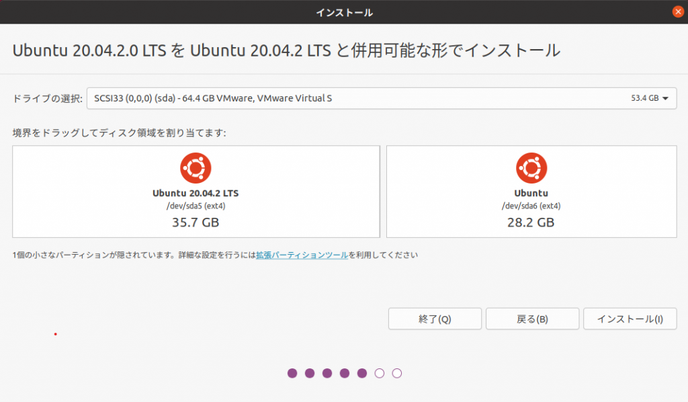This screenshot has width=688, height=402.
Task: Click the first filled progress dot
Action: tap(292, 373)
